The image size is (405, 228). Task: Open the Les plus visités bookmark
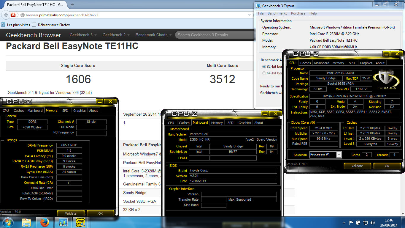(16, 25)
